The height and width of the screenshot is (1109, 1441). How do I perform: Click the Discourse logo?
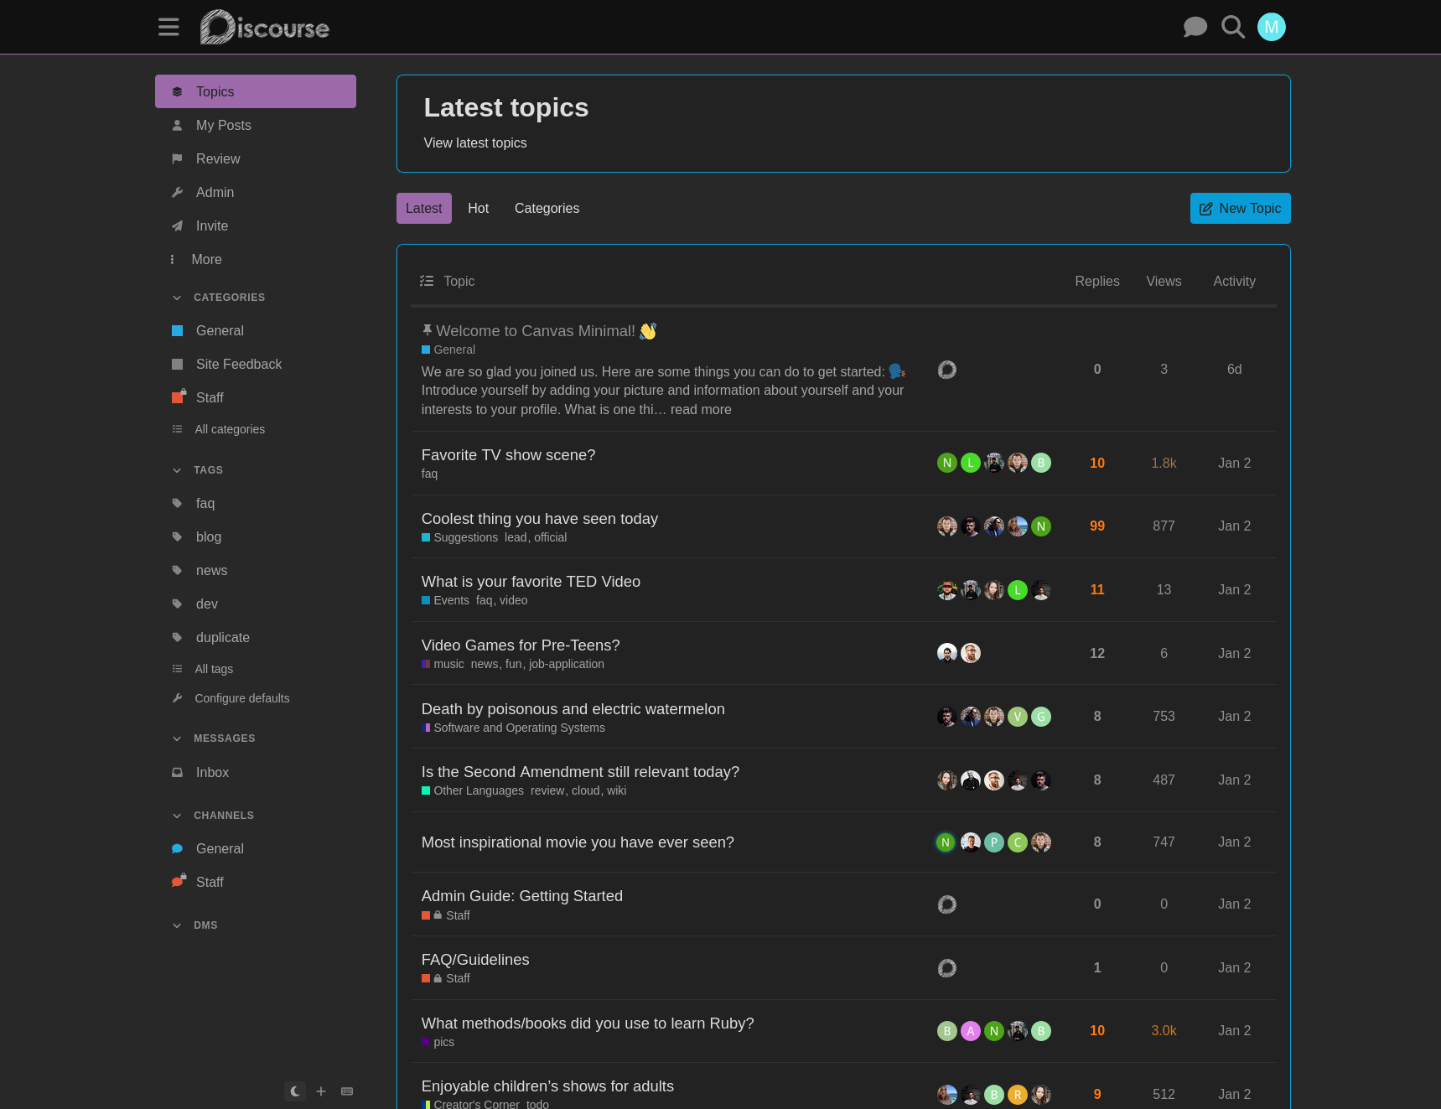click(x=265, y=28)
